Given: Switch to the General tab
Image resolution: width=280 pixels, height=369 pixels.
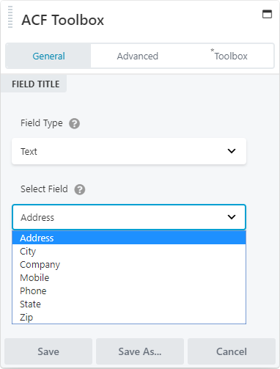Looking at the screenshot, I should click(x=48, y=56).
